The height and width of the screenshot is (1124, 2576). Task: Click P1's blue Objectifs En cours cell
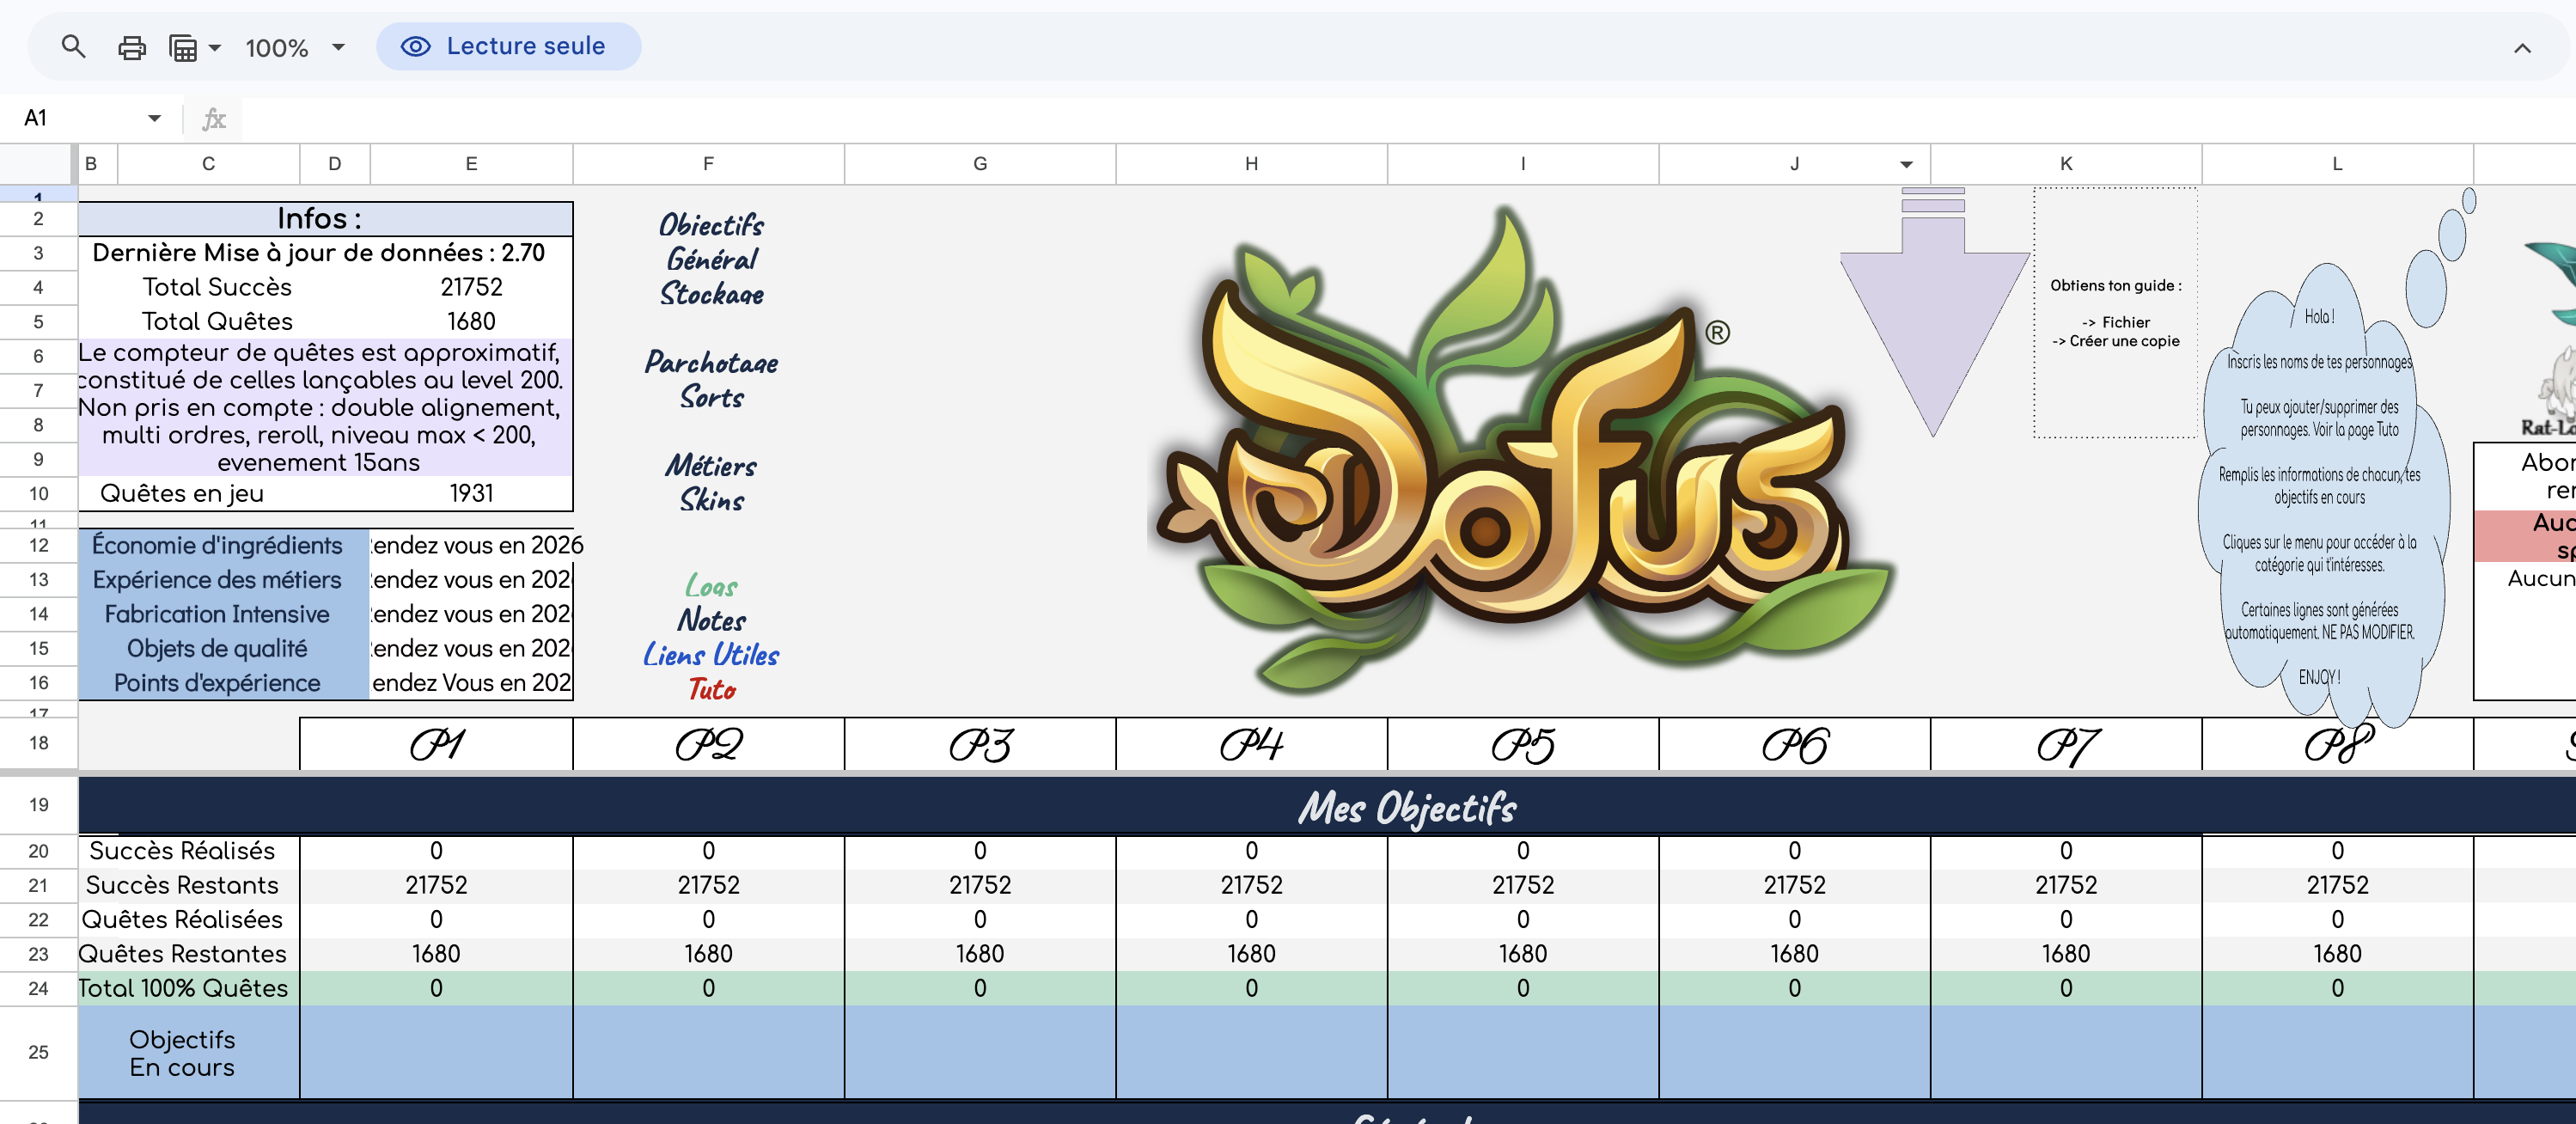pos(436,1053)
